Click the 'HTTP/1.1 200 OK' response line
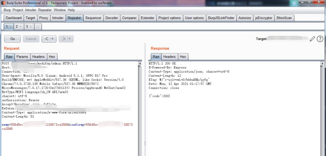The image size is (326, 156). coord(162,63)
